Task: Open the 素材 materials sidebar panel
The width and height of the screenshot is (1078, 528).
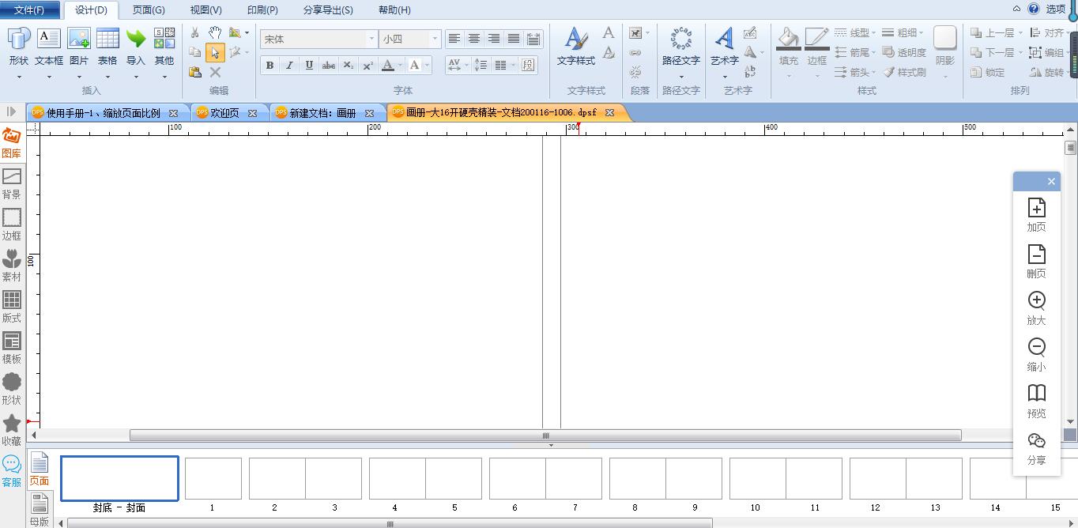Action: coord(12,266)
